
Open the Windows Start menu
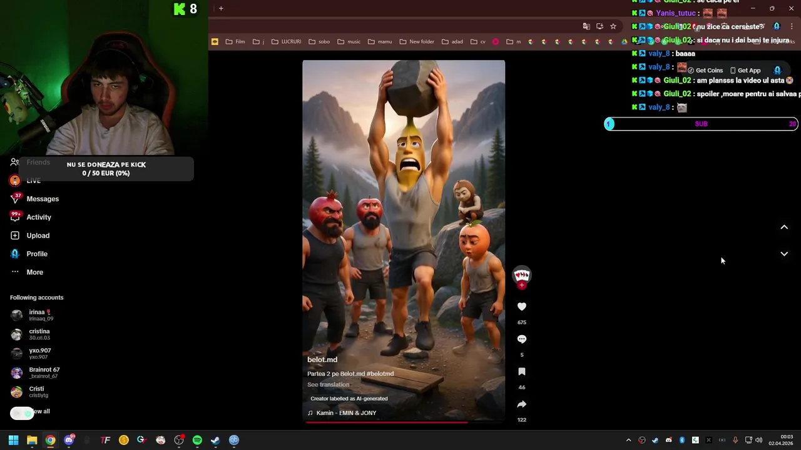pos(13,440)
